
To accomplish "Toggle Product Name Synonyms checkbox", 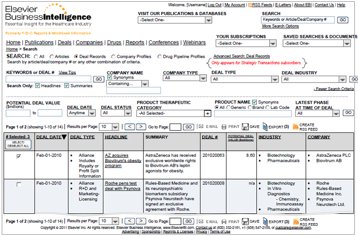I will click(x=254, y=102).
